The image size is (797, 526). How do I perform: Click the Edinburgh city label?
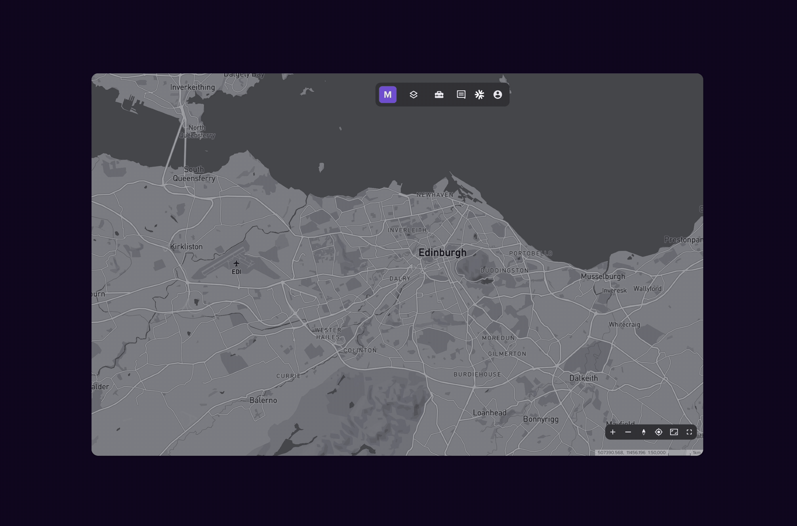[442, 253]
